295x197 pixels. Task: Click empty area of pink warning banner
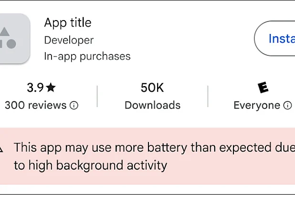pos(229,171)
